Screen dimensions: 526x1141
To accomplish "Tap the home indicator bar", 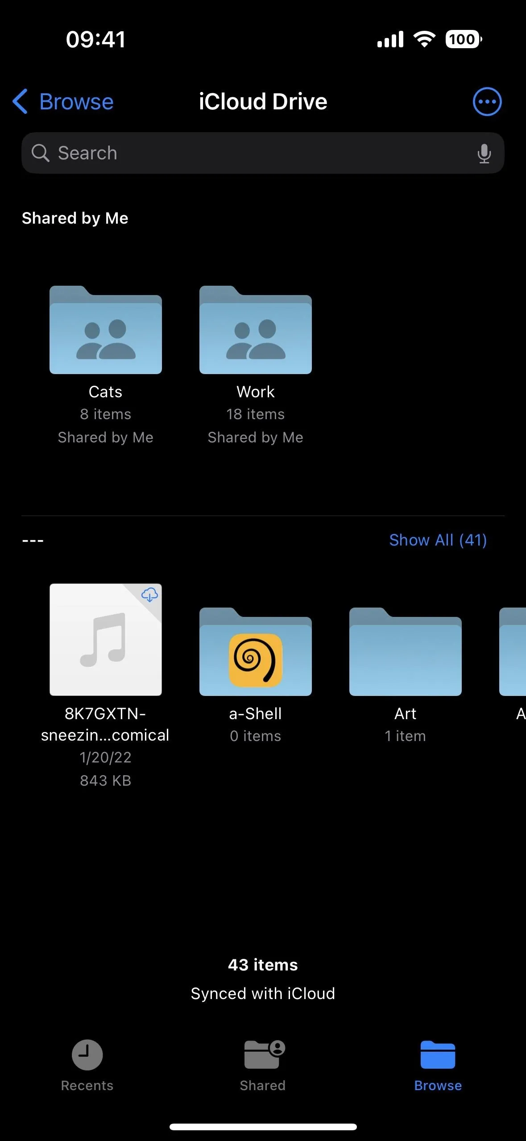I will point(263,1127).
